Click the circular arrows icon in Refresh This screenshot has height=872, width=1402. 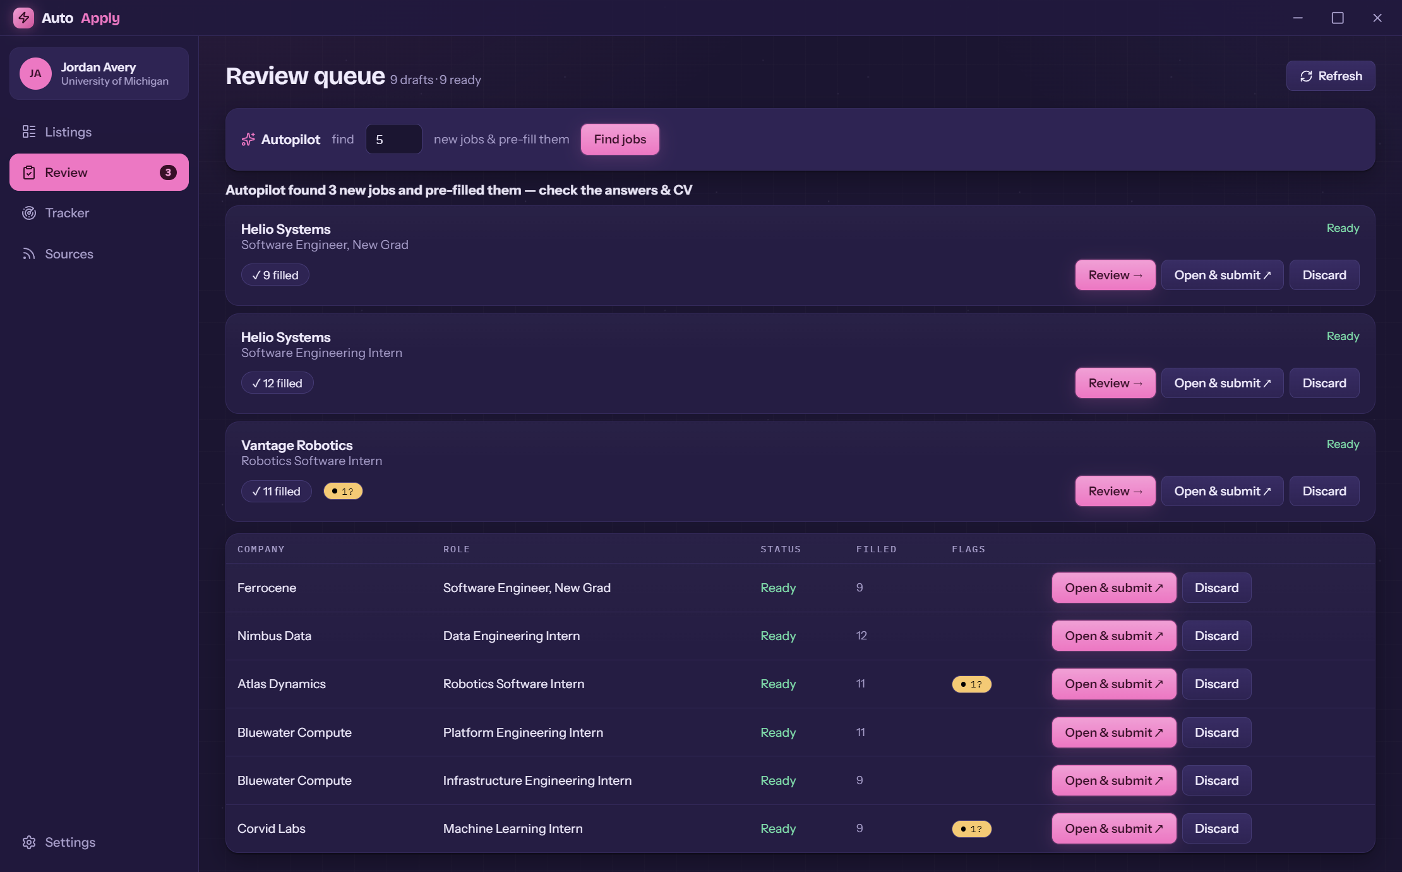pyautogui.click(x=1306, y=76)
